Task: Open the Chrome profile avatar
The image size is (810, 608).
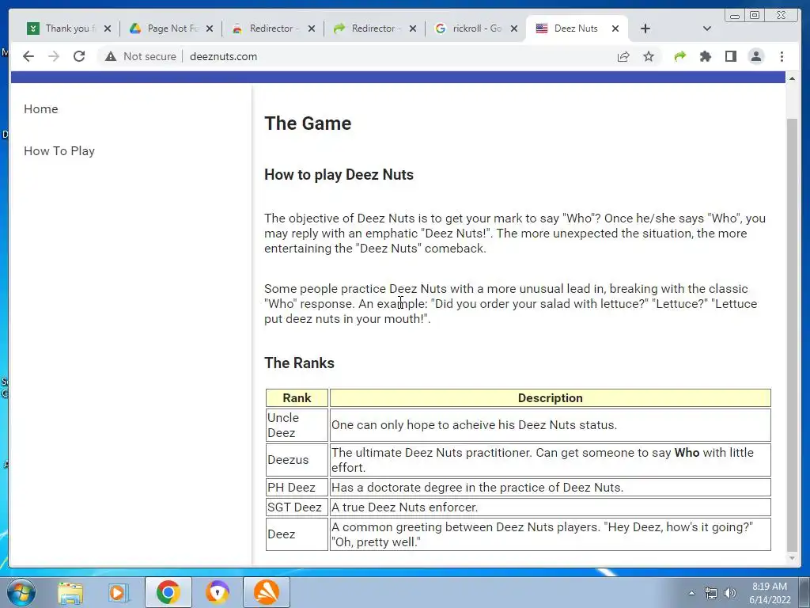Action: [755, 56]
